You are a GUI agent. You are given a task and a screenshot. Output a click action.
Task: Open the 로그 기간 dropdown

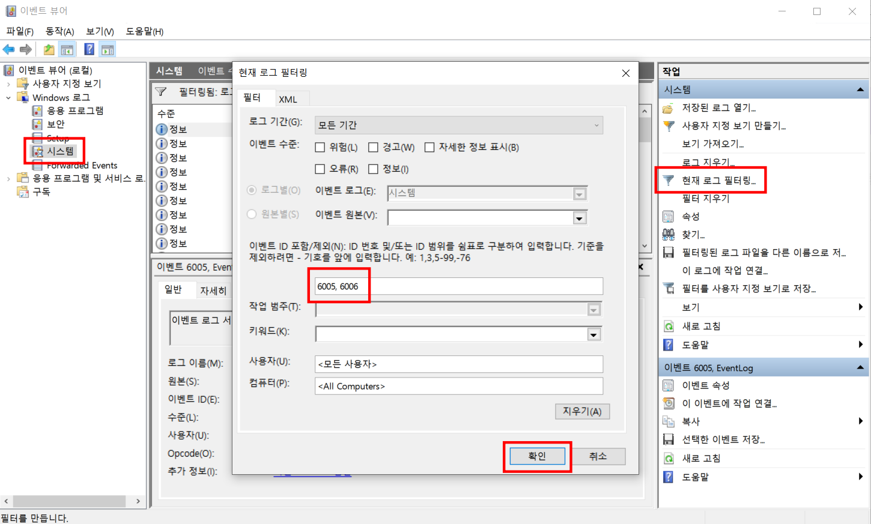[595, 125]
